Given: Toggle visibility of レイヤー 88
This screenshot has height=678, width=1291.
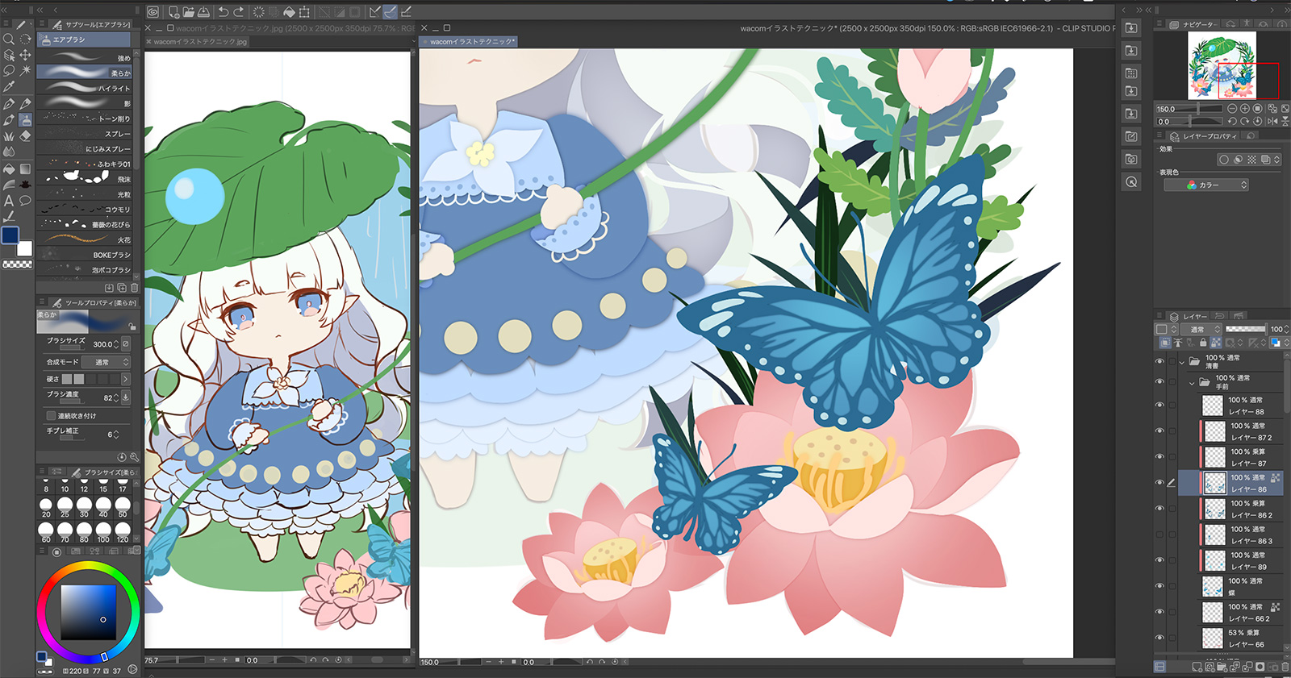Looking at the screenshot, I should pyautogui.click(x=1159, y=405).
